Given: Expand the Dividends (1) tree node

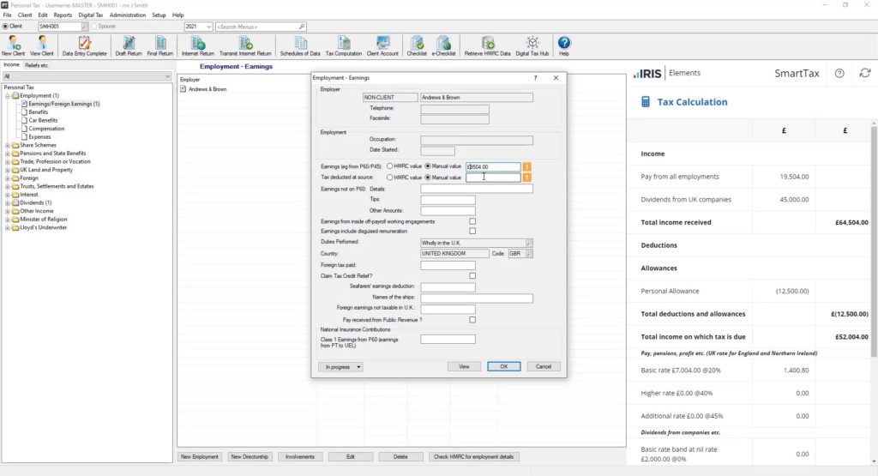Looking at the screenshot, I should pos(8,202).
